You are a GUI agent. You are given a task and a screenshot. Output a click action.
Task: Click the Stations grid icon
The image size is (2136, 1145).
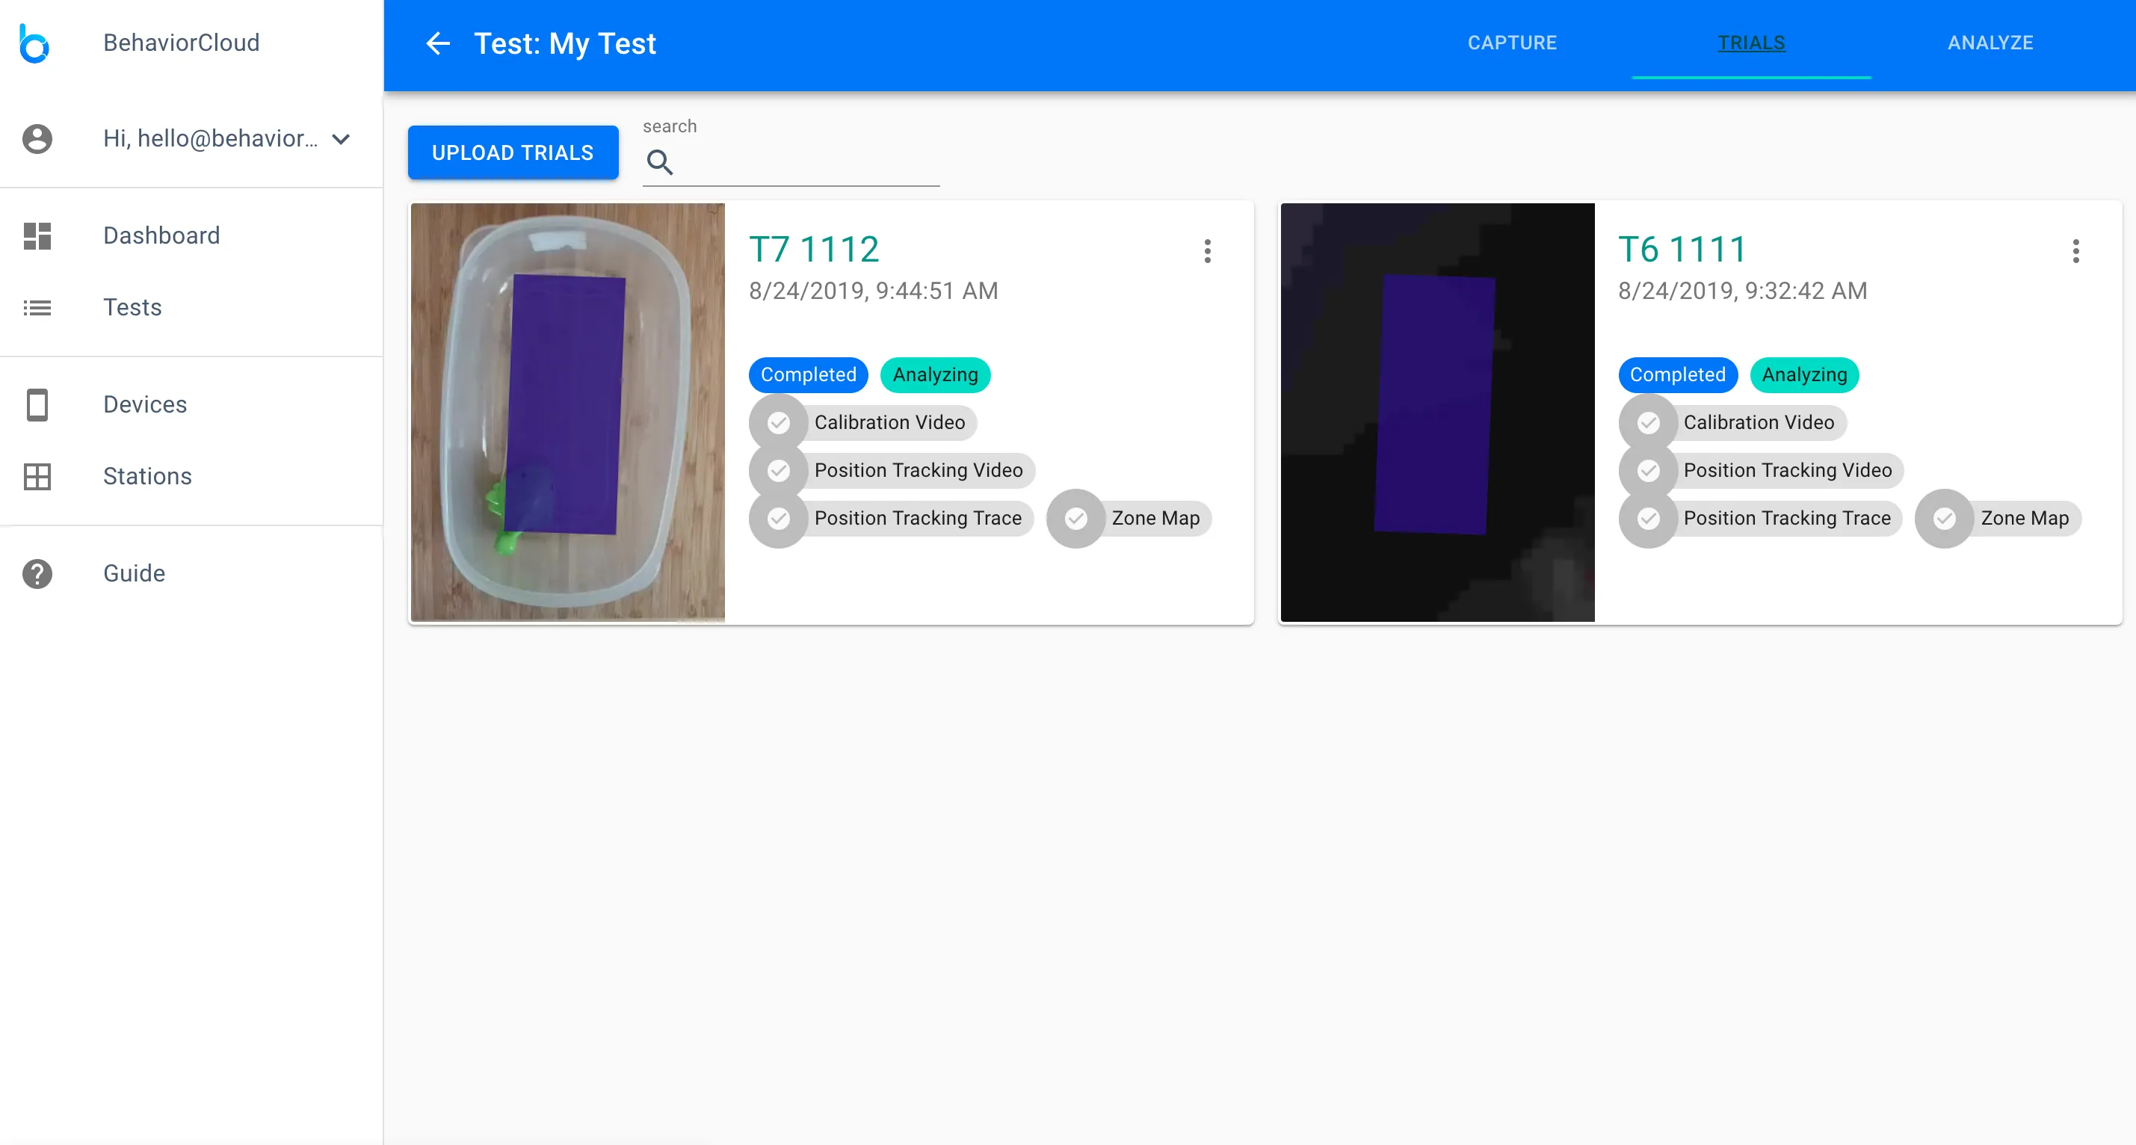click(37, 477)
